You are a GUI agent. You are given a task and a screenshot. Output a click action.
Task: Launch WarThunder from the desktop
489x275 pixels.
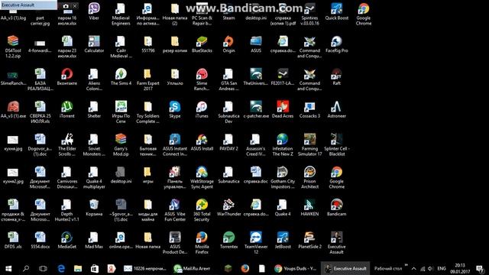point(228,208)
